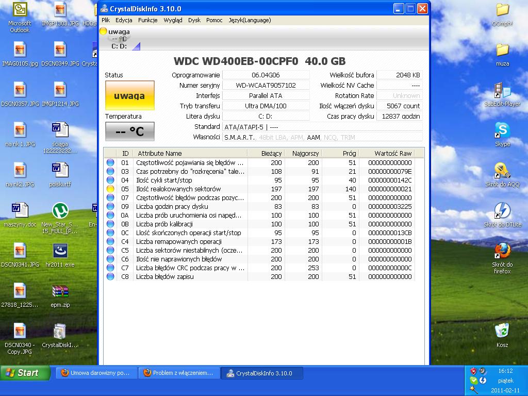Switch to Umowa darowizny Firefox taskbar window
Screen dimensions: 528x396
click(x=96, y=373)
